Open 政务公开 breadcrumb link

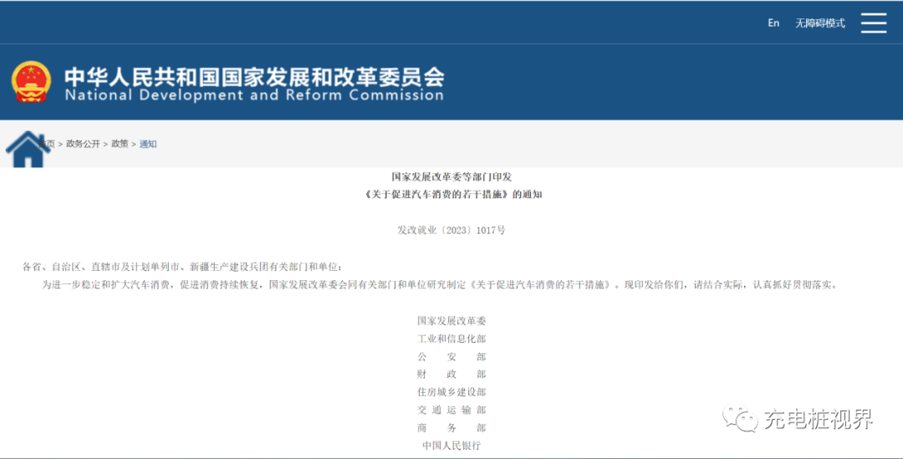[83, 144]
